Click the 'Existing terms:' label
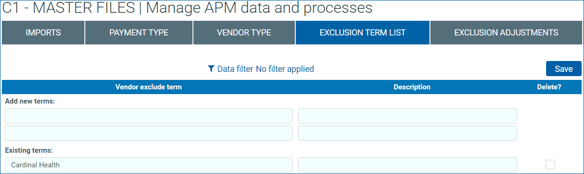Image resolution: width=584 pixels, height=174 pixels. click(28, 150)
